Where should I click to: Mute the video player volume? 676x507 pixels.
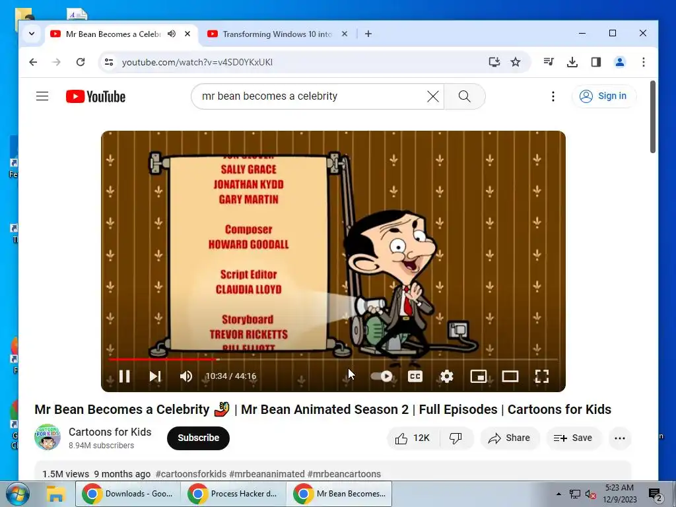[186, 376]
